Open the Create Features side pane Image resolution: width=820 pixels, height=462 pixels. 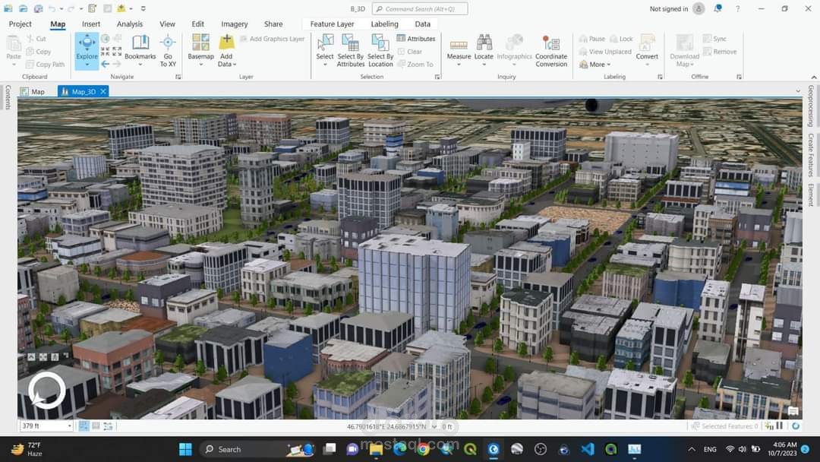click(x=811, y=155)
